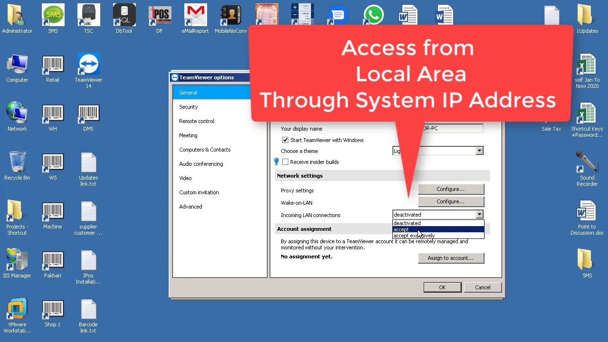Open the Choose a theme dropdown arrow
608x342 pixels.
[479, 151]
